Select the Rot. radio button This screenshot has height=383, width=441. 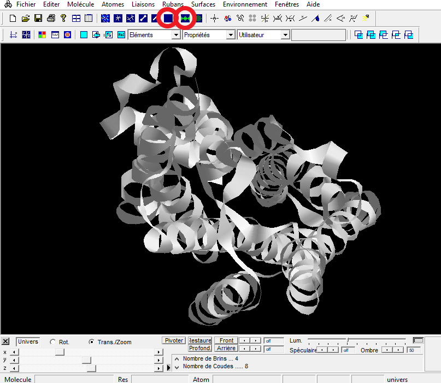click(x=52, y=342)
